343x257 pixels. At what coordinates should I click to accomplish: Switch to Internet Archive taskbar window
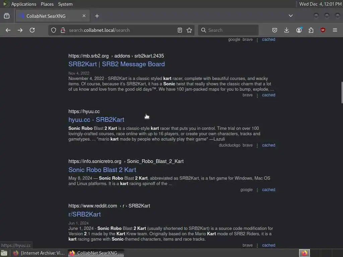pos(39,253)
